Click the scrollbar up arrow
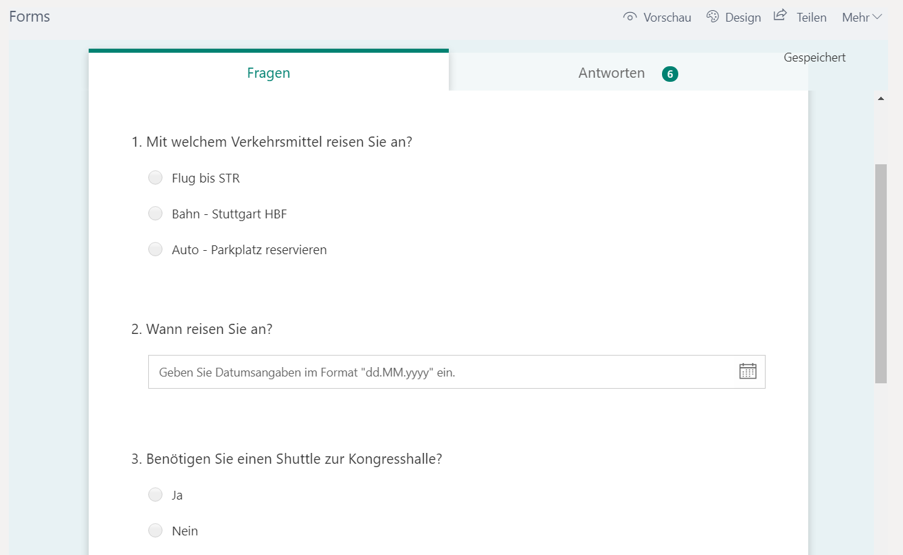Viewport: 903px width, 555px height. (x=881, y=99)
